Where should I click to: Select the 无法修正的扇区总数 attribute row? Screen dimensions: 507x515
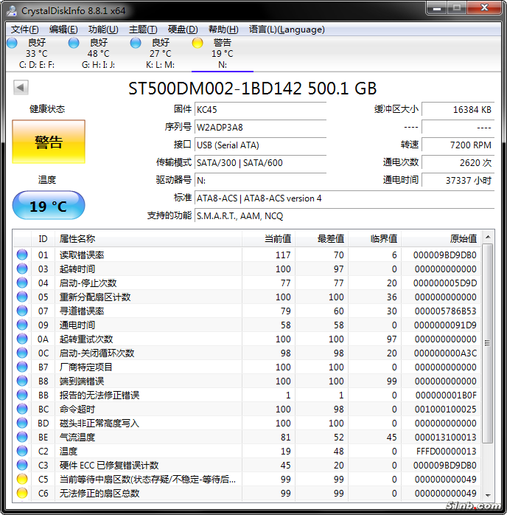pyautogui.click(x=247, y=493)
